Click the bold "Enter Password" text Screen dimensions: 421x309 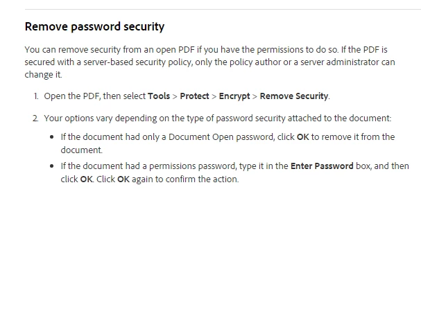pyautogui.click(x=322, y=166)
